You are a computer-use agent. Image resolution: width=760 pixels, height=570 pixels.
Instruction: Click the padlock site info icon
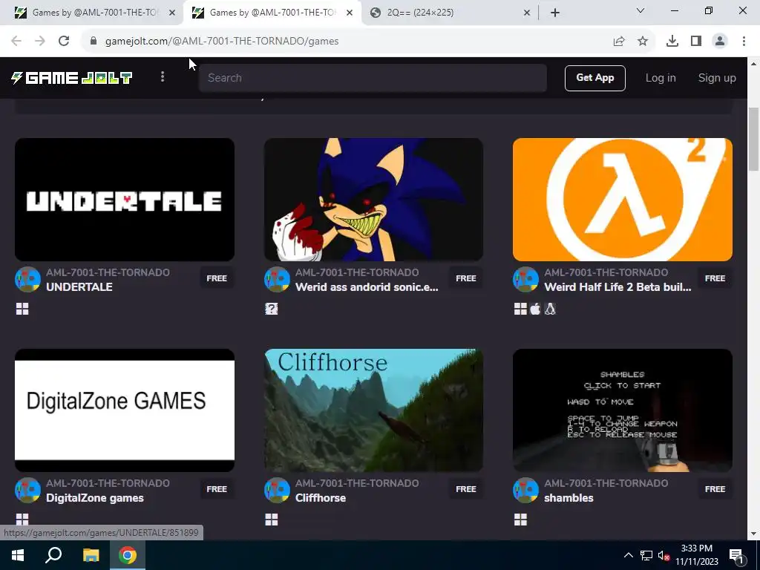[x=94, y=42]
